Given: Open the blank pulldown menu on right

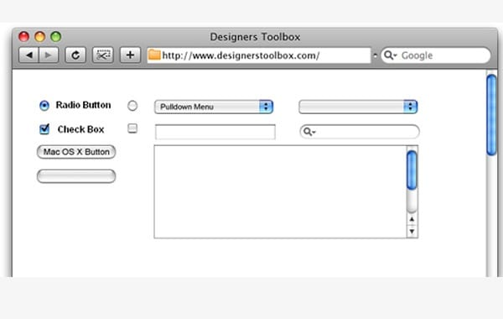Looking at the screenshot, I should (358, 107).
